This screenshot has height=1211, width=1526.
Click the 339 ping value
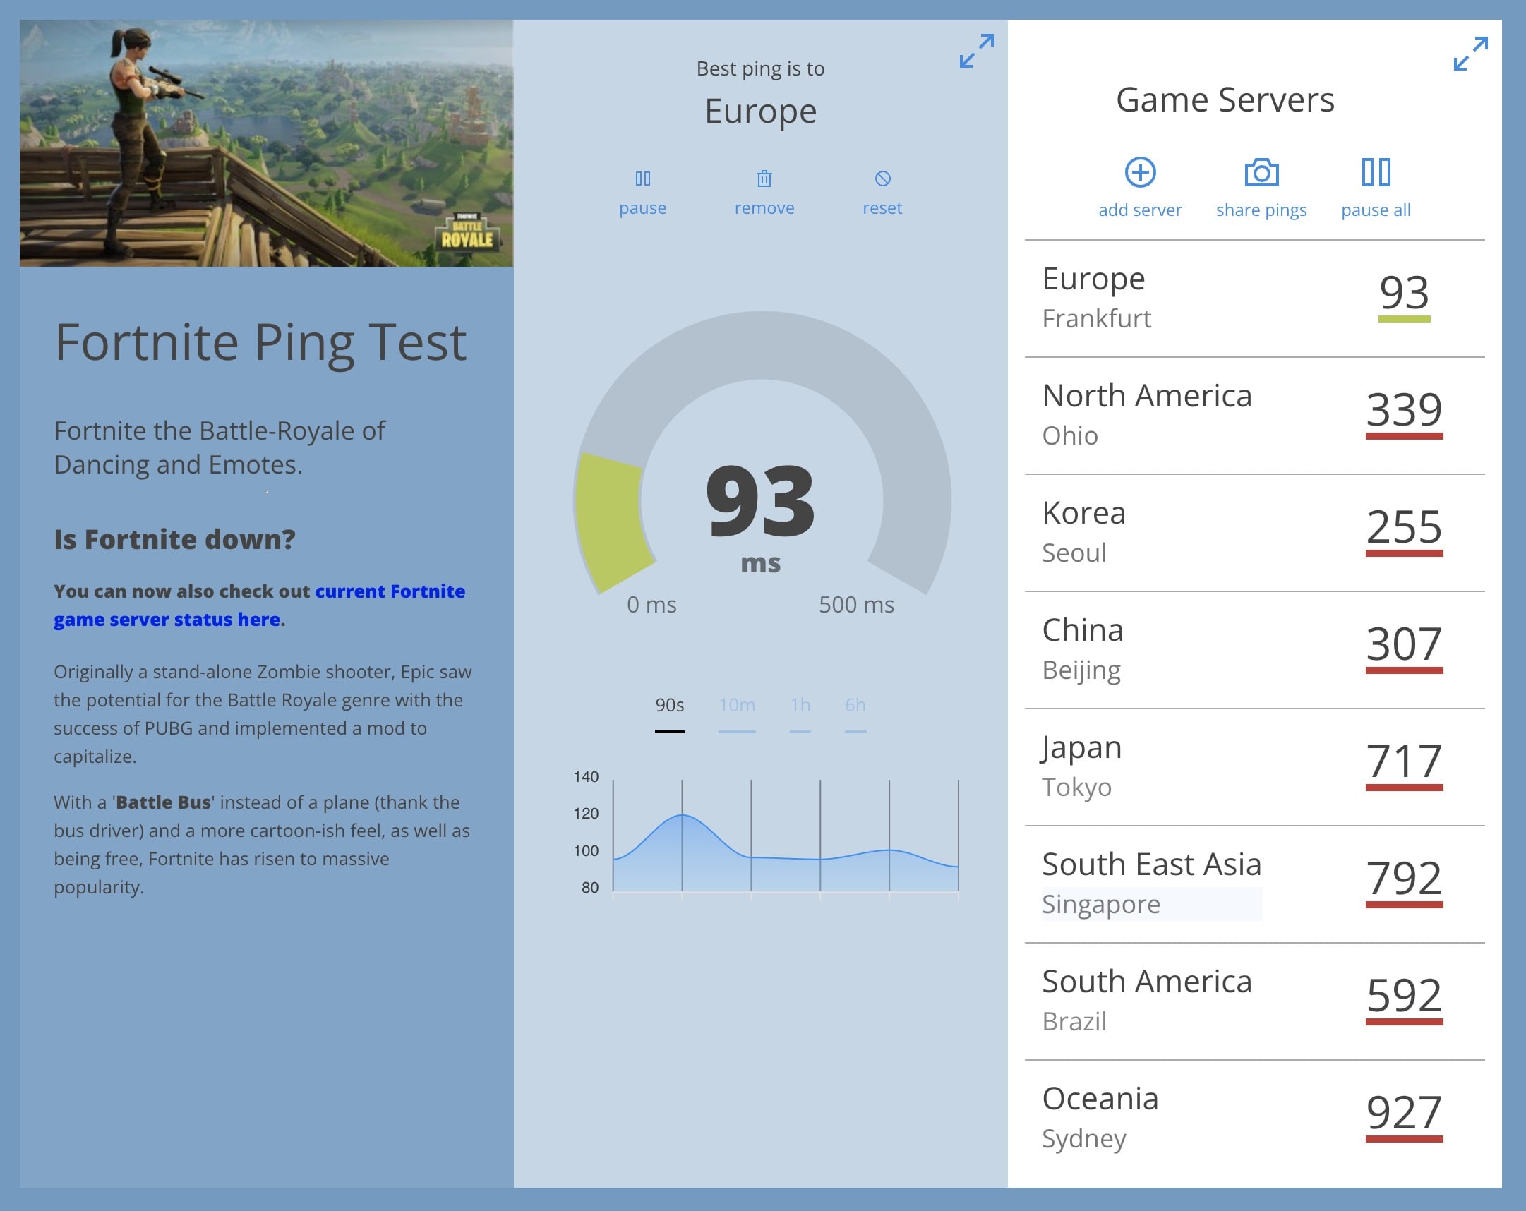pyautogui.click(x=1405, y=410)
